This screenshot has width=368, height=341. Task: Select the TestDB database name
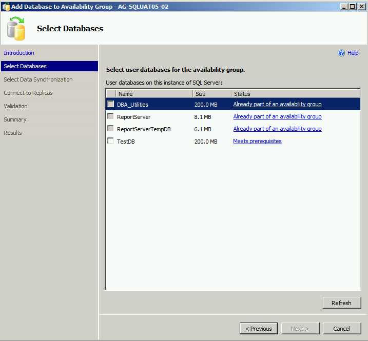[x=126, y=142]
